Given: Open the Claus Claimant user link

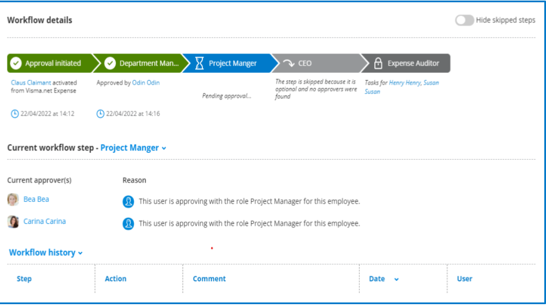Looking at the screenshot, I should (31, 82).
